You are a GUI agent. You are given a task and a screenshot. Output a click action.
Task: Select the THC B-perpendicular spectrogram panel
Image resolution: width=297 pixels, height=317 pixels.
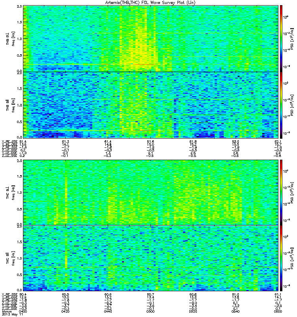point(151,193)
